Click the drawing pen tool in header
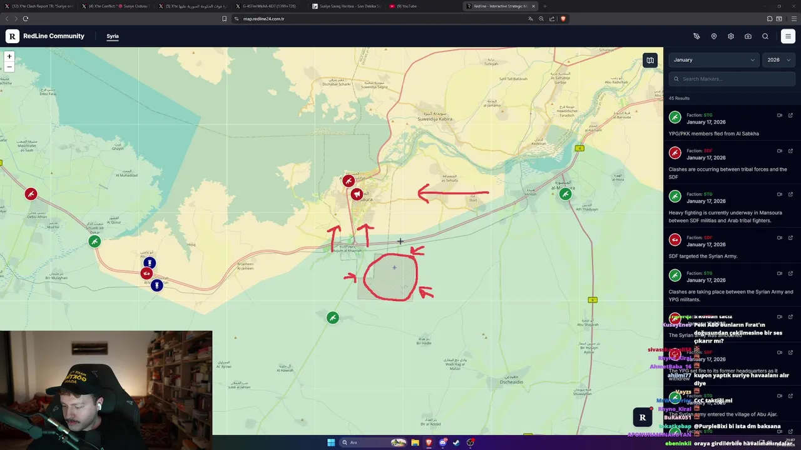 pos(696,36)
